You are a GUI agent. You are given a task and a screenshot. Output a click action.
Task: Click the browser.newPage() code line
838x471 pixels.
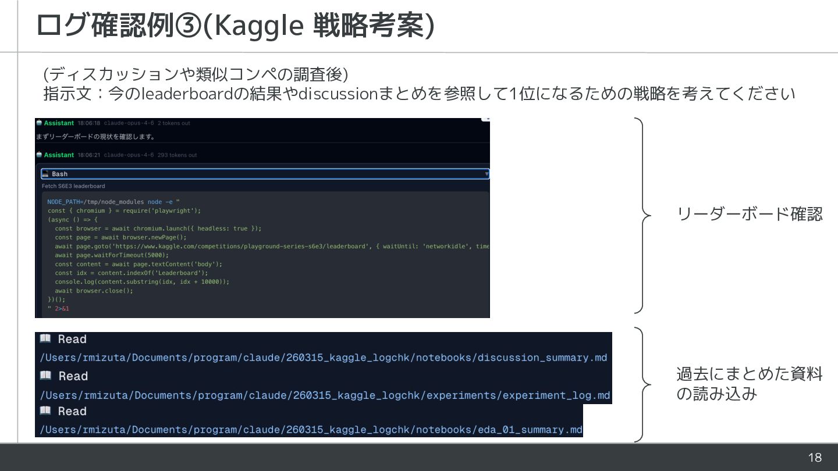(120, 237)
